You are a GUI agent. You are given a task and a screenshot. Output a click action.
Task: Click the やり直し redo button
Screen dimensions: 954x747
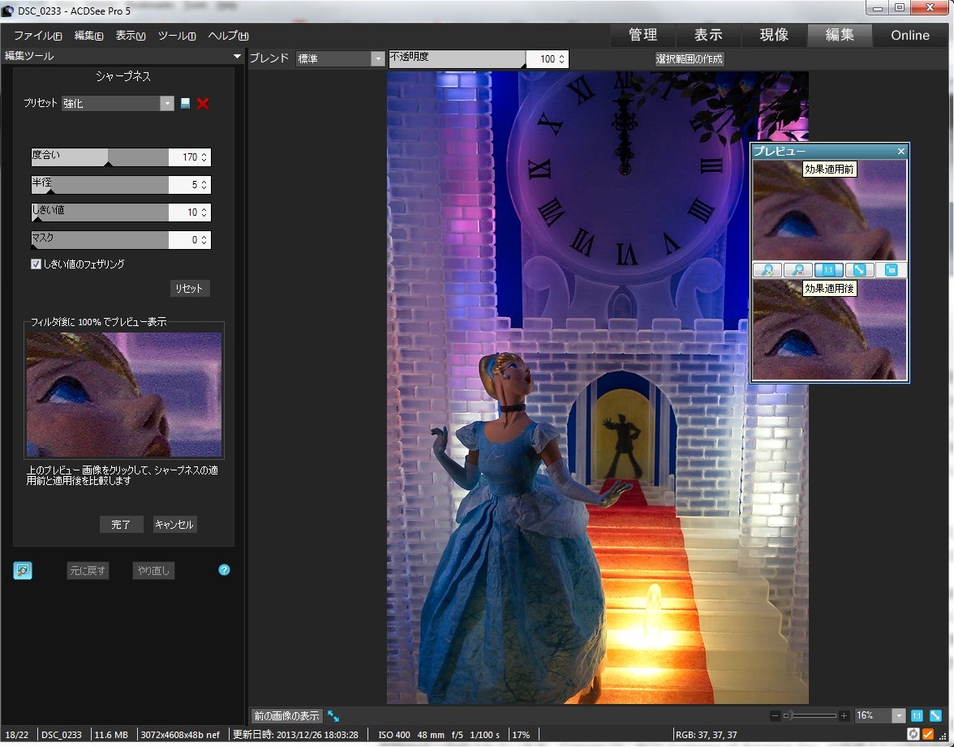pos(153,571)
